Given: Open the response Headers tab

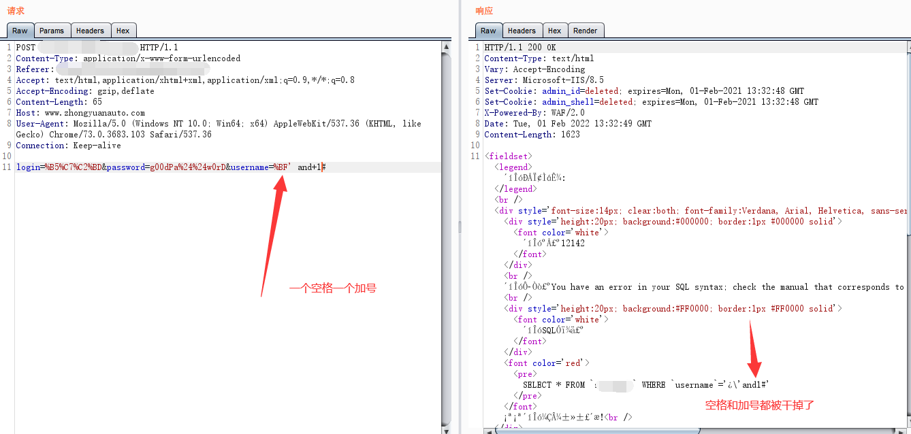Looking at the screenshot, I should pos(522,31).
